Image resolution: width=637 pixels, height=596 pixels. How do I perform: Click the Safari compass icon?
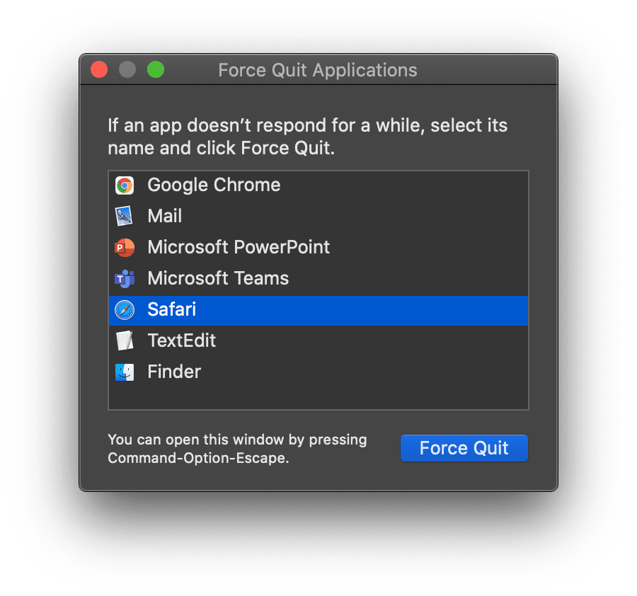pyautogui.click(x=125, y=309)
